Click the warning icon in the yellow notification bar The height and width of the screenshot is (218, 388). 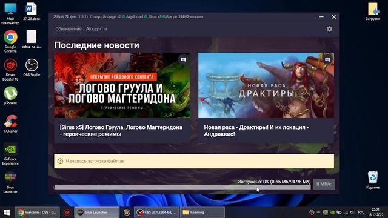(x=60, y=161)
